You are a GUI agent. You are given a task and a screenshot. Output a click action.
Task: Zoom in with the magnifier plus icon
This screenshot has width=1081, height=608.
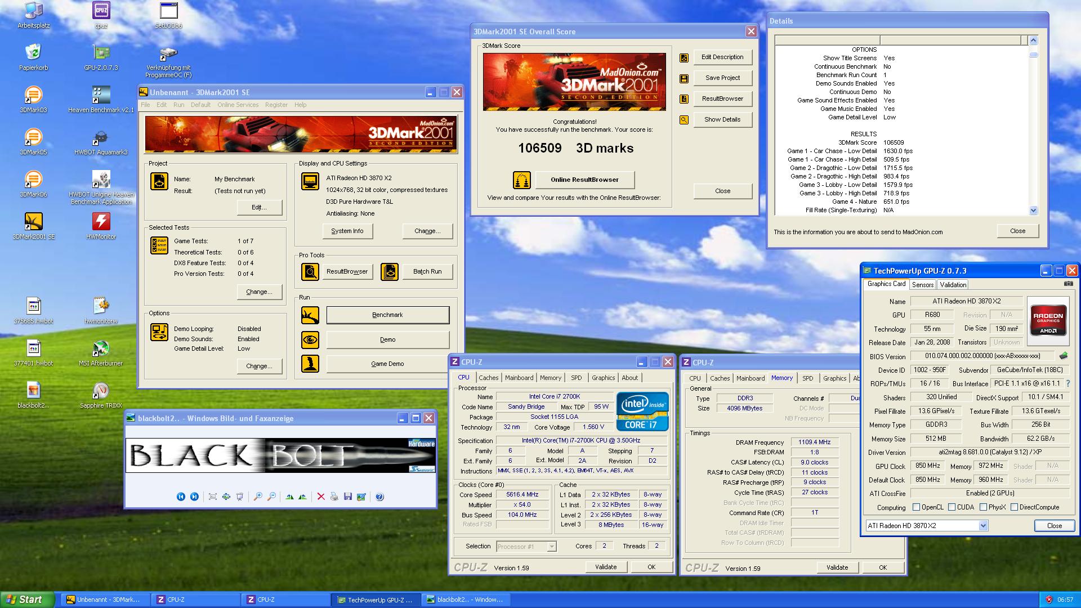(x=257, y=497)
